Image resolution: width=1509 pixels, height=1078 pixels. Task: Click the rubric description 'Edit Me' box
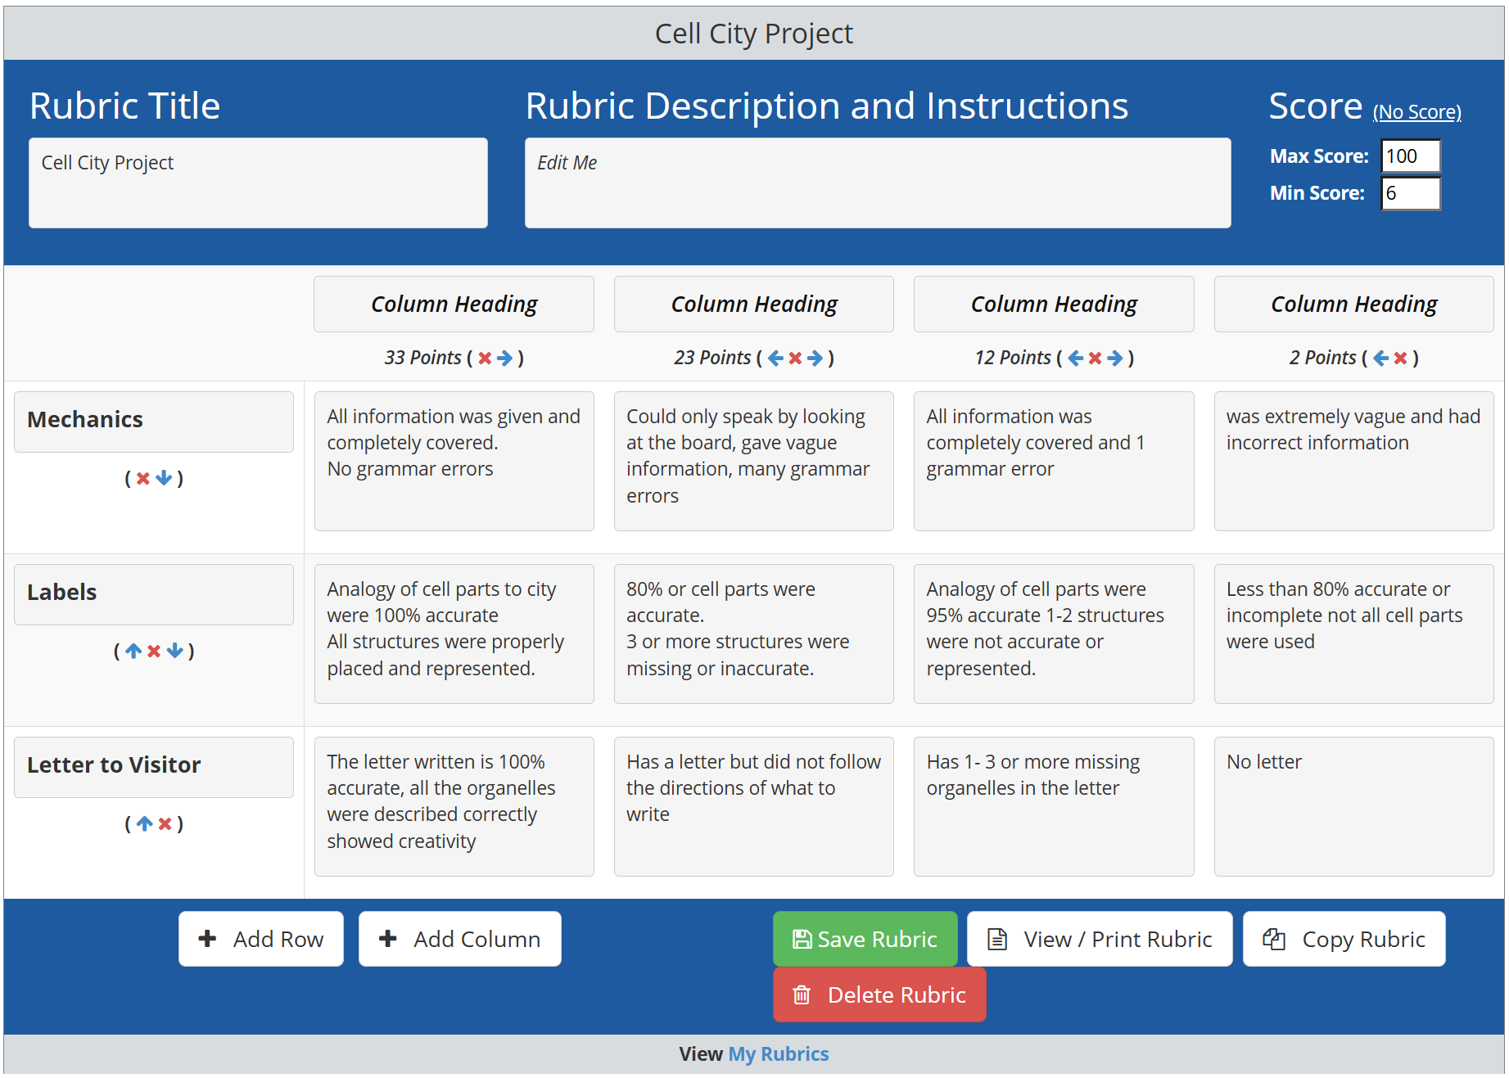click(878, 183)
